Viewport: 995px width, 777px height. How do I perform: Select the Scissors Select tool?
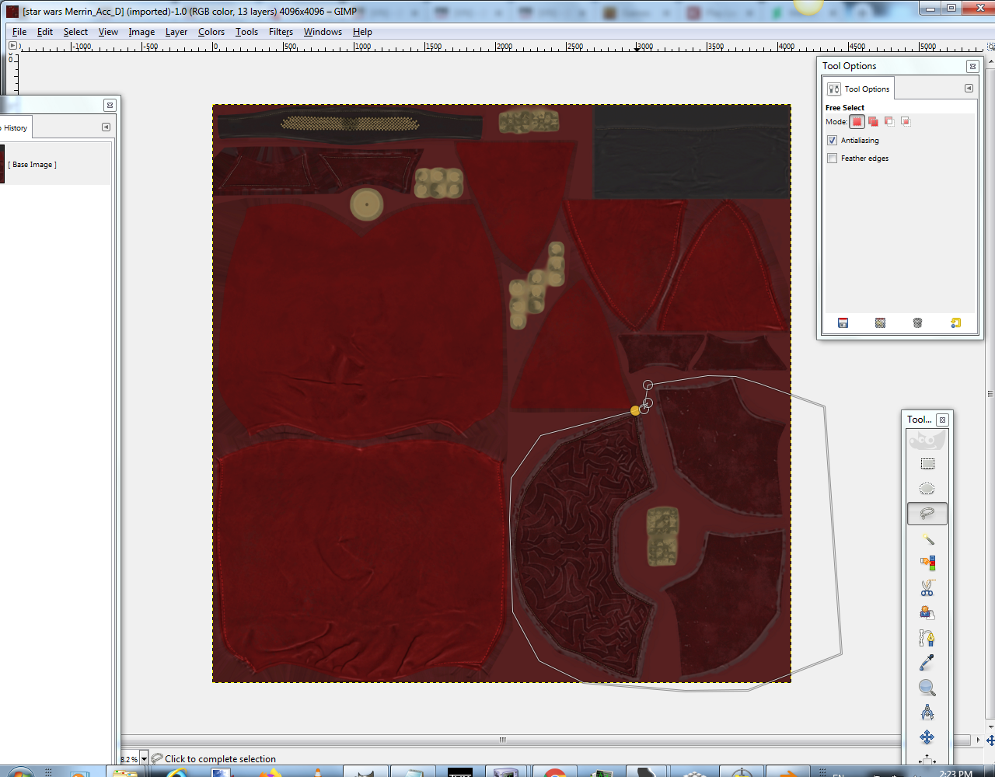927,588
